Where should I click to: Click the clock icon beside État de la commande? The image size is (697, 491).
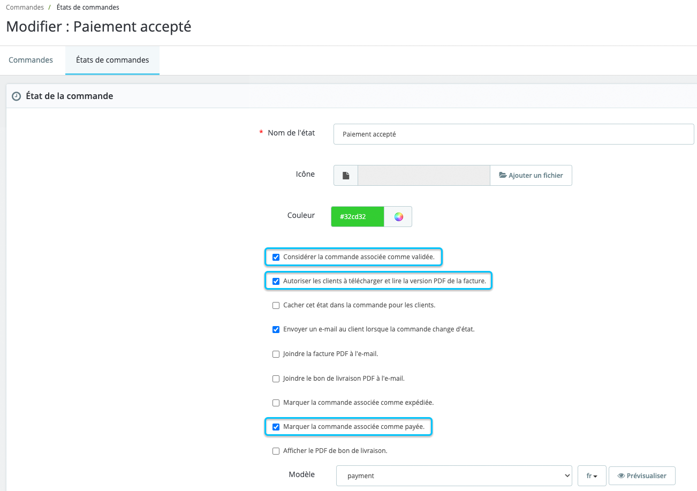(17, 95)
